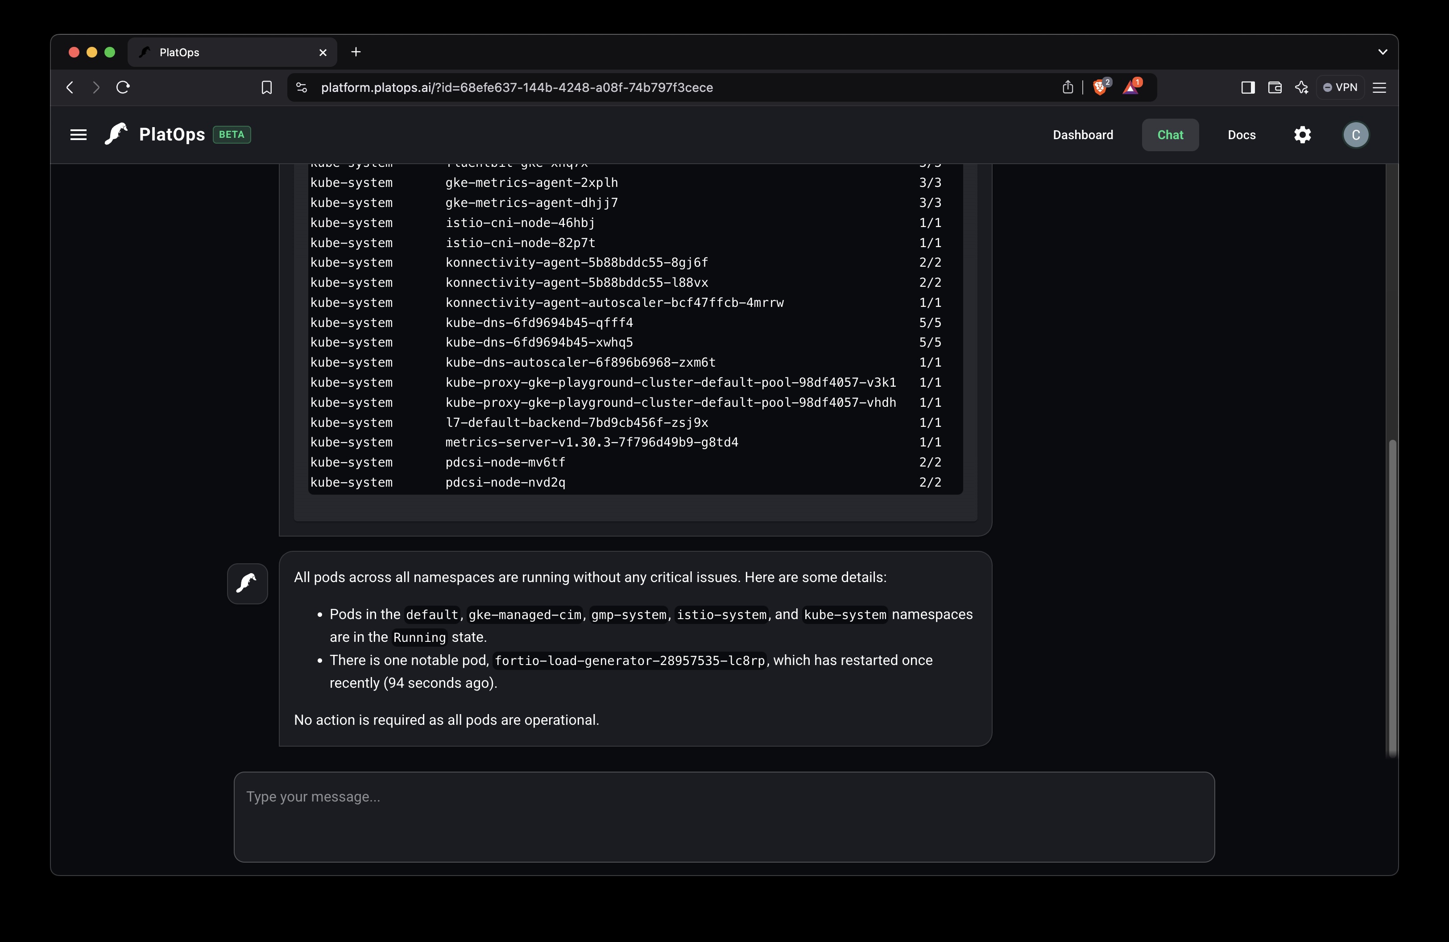Click the gke-metrics-agent-2xplh pod row

point(626,182)
